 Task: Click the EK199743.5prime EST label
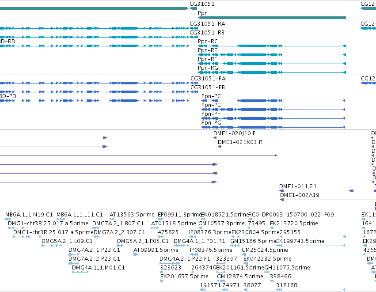pyautogui.click(x=300, y=241)
